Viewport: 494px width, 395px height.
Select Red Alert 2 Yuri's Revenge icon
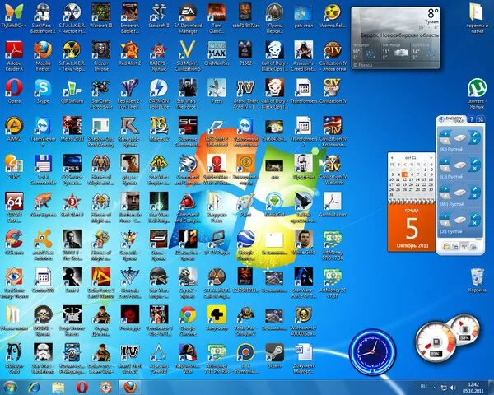[x=130, y=94]
